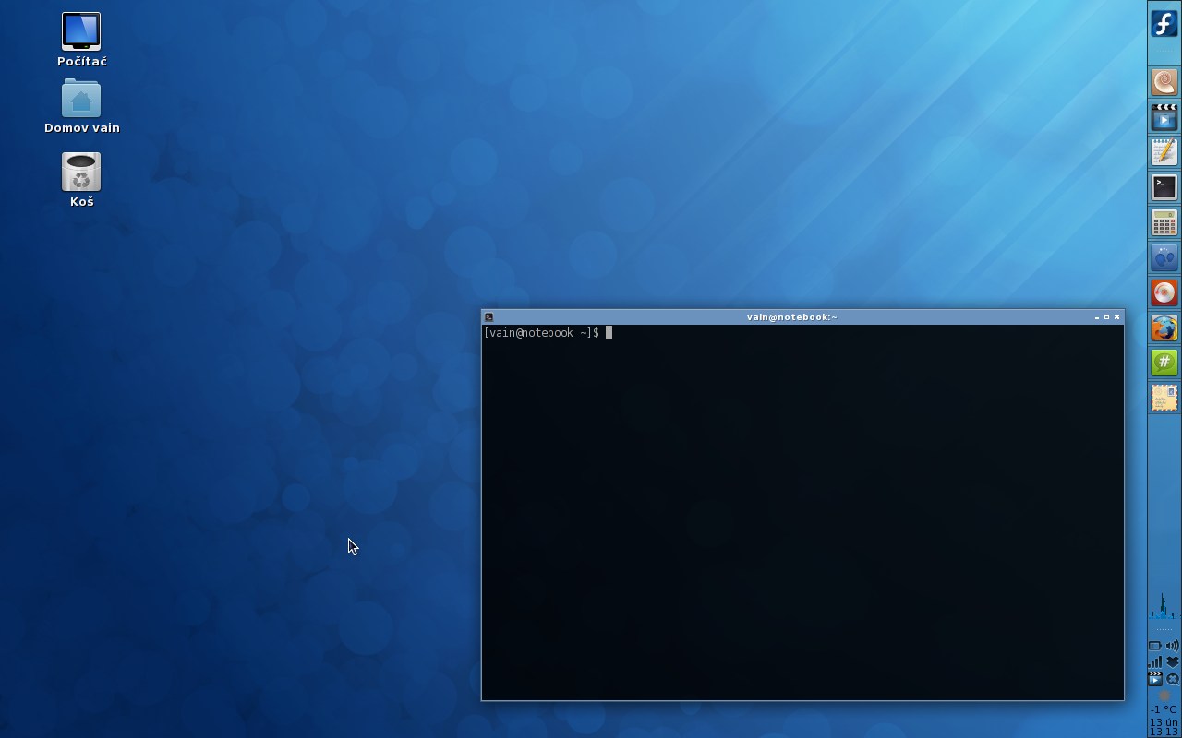This screenshot has height=738, width=1182.
Task: Click the video player tray icon
Action: [x=1155, y=678]
